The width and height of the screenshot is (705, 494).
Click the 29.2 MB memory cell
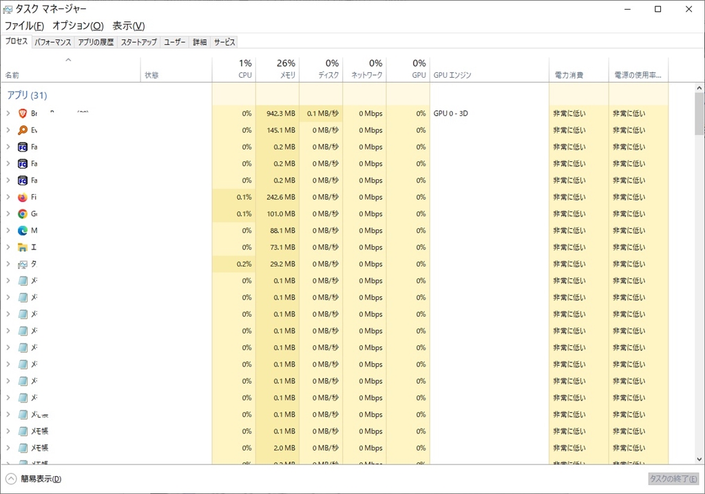[277, 264]
